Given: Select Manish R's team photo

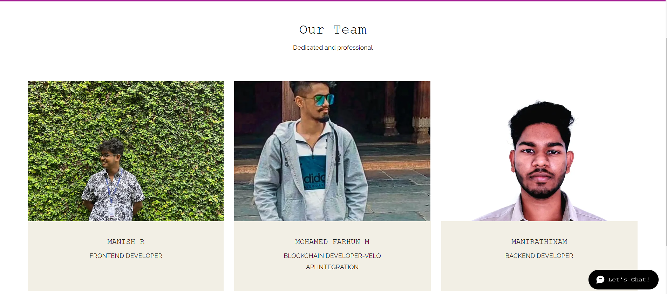Looking at the screenshot, I should tap(126, 151).
